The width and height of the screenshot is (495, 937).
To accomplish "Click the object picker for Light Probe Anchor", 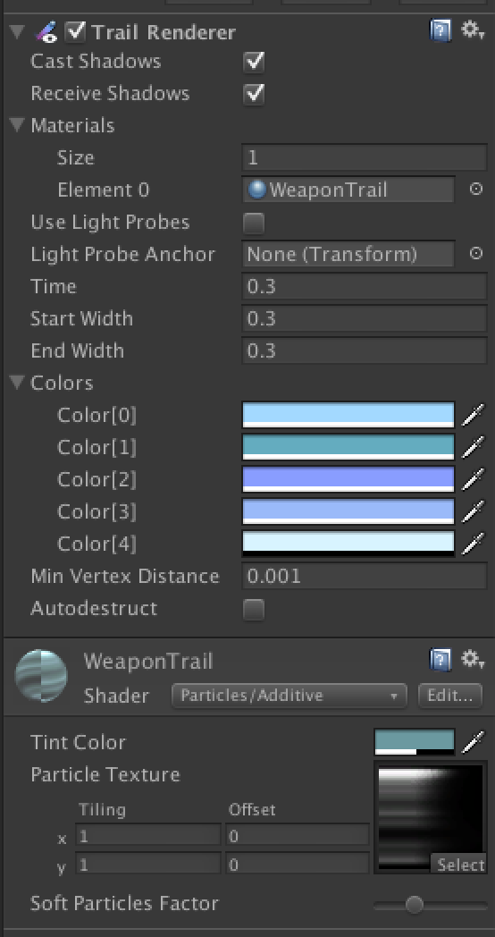I will [x=476, y=253].
